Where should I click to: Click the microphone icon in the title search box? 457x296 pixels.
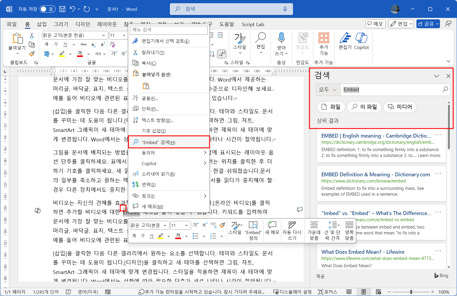pyautogui.click(x=285, y=9)
